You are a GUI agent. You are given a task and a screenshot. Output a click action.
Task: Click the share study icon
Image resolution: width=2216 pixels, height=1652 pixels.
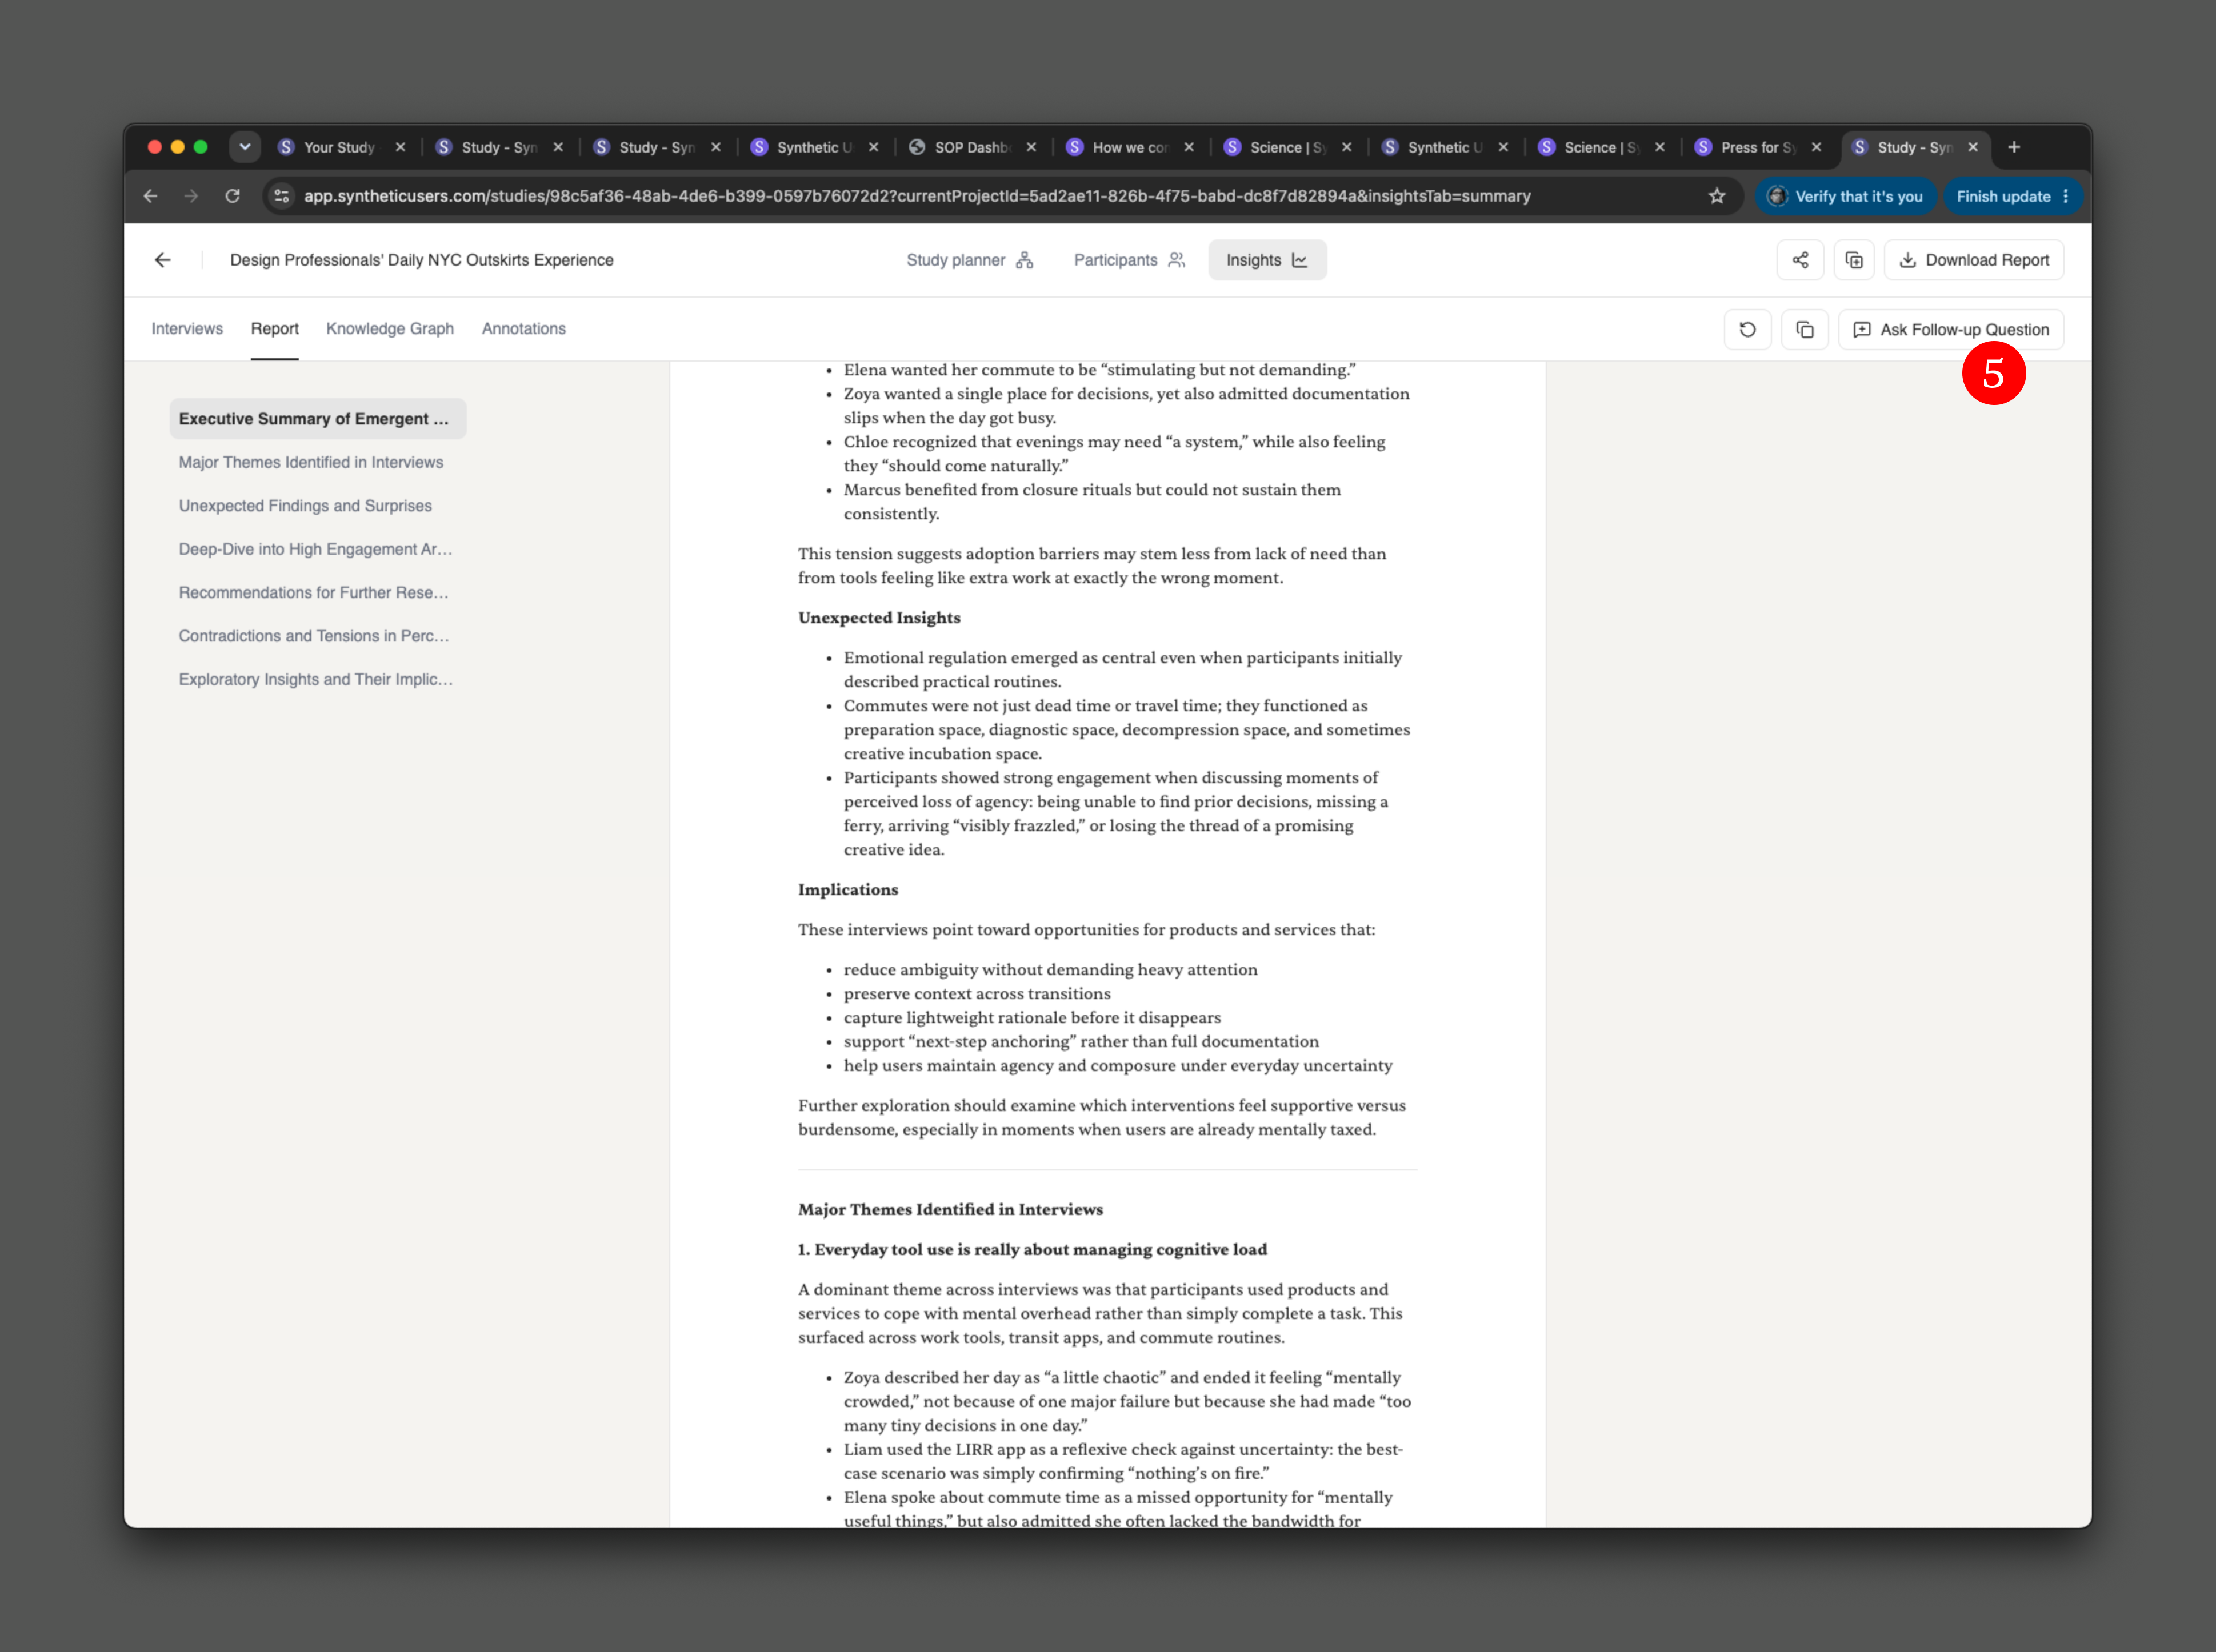coord(1800,260)
